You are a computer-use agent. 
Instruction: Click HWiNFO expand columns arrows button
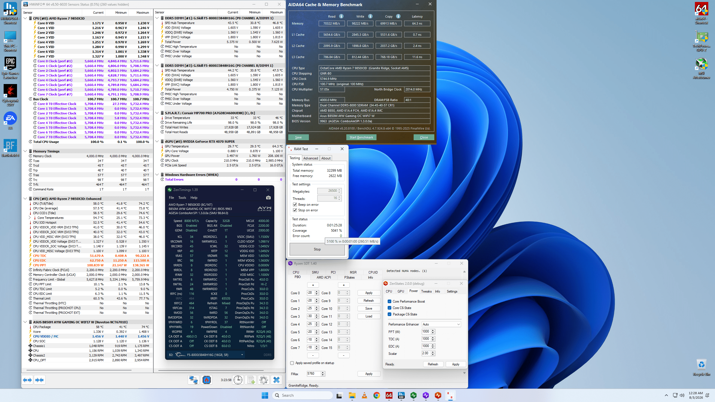[27, 380]
